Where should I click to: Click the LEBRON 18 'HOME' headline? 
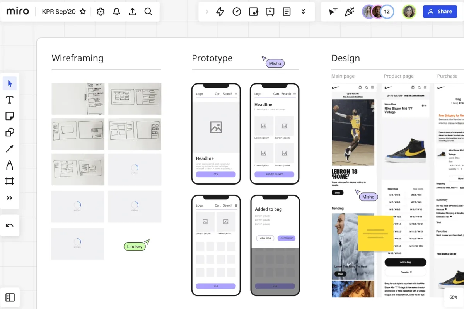click(x=345, y=175)
